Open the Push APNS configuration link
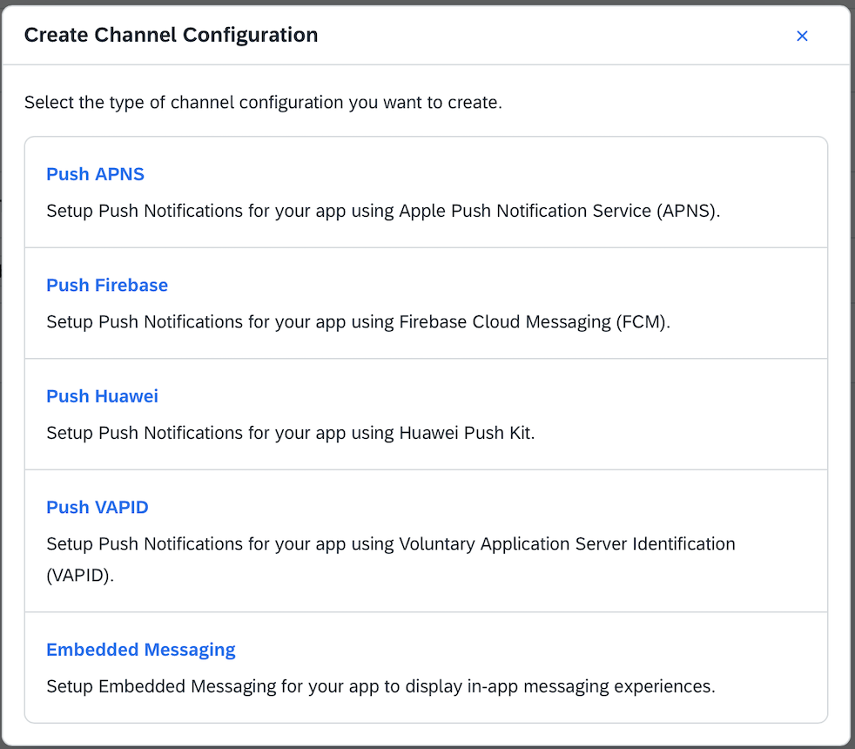Screen dimensions: 855x749 point(95,174)
